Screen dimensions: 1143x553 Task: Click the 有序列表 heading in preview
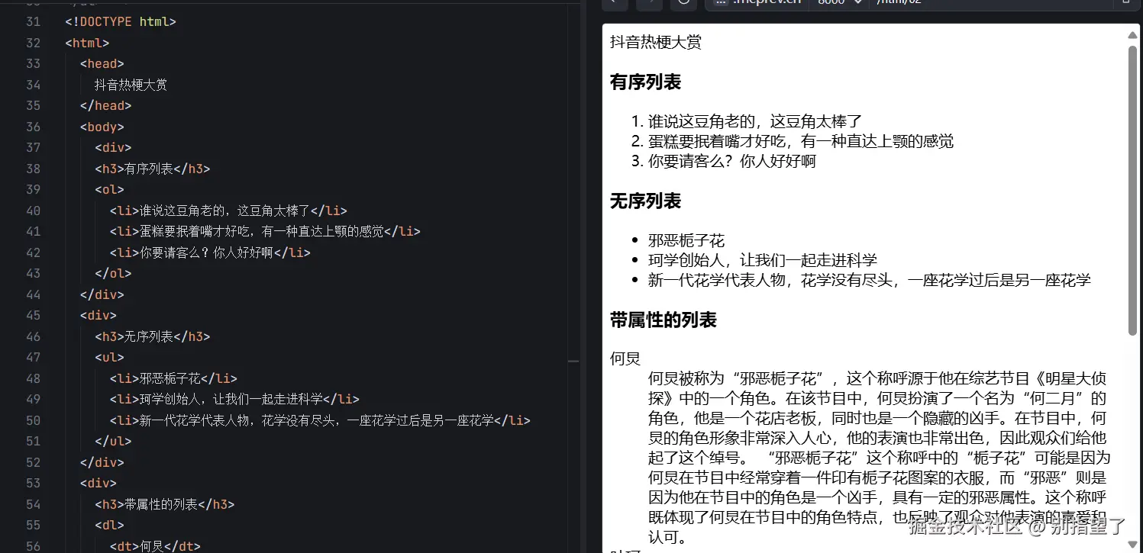(645, 82)
